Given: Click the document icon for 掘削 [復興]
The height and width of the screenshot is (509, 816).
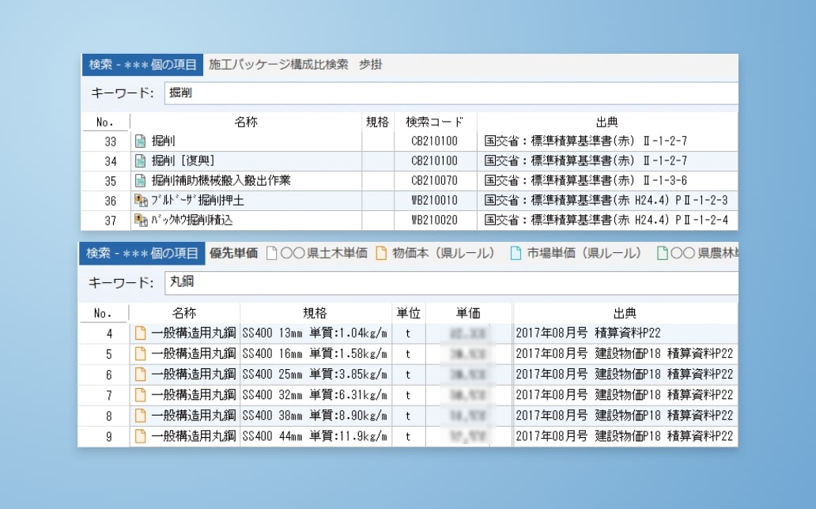Looking at the screenshot, I should tap(141, 161).
